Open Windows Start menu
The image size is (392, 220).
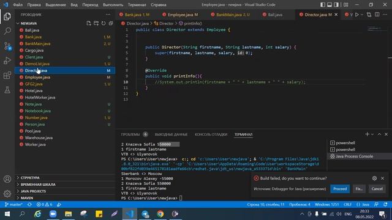[7, 214]
